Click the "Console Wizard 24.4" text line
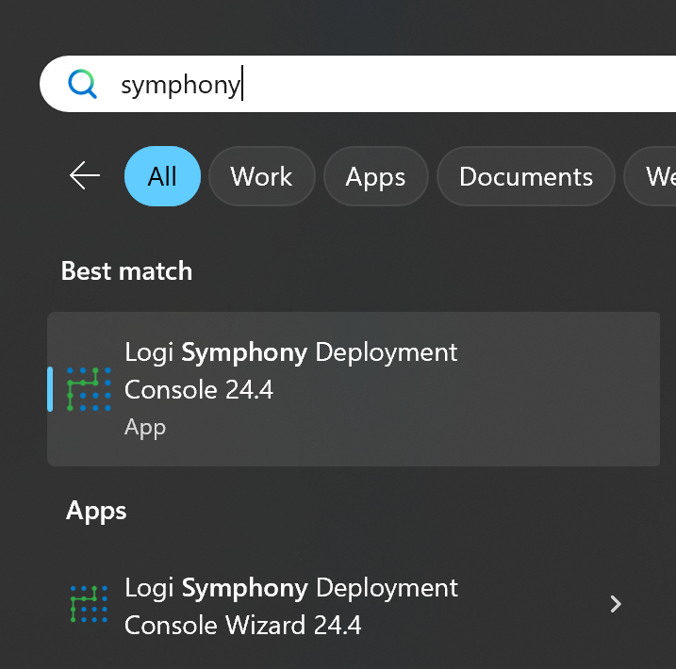The image size is (676, 669). click(243, 625)
